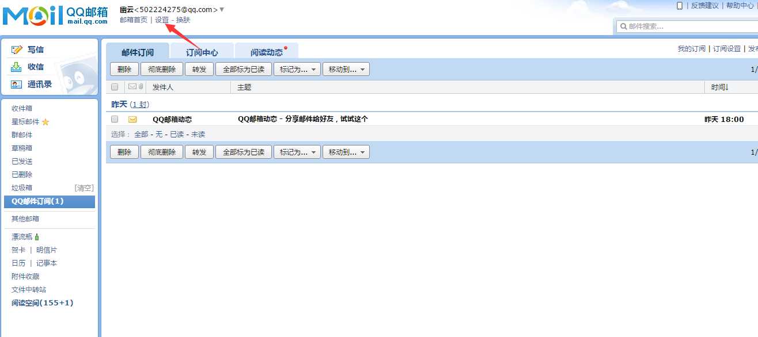Open 文件中转站 in sidebar
The image size is (758, 337).
coord(29,290)
